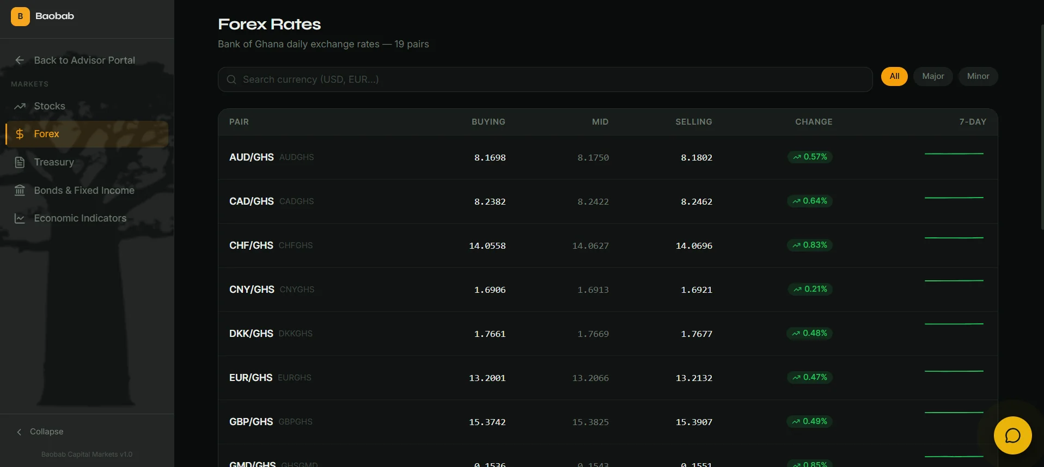Click the Baobab logo icon
The image size is (1044, 467).
point(20,16)
